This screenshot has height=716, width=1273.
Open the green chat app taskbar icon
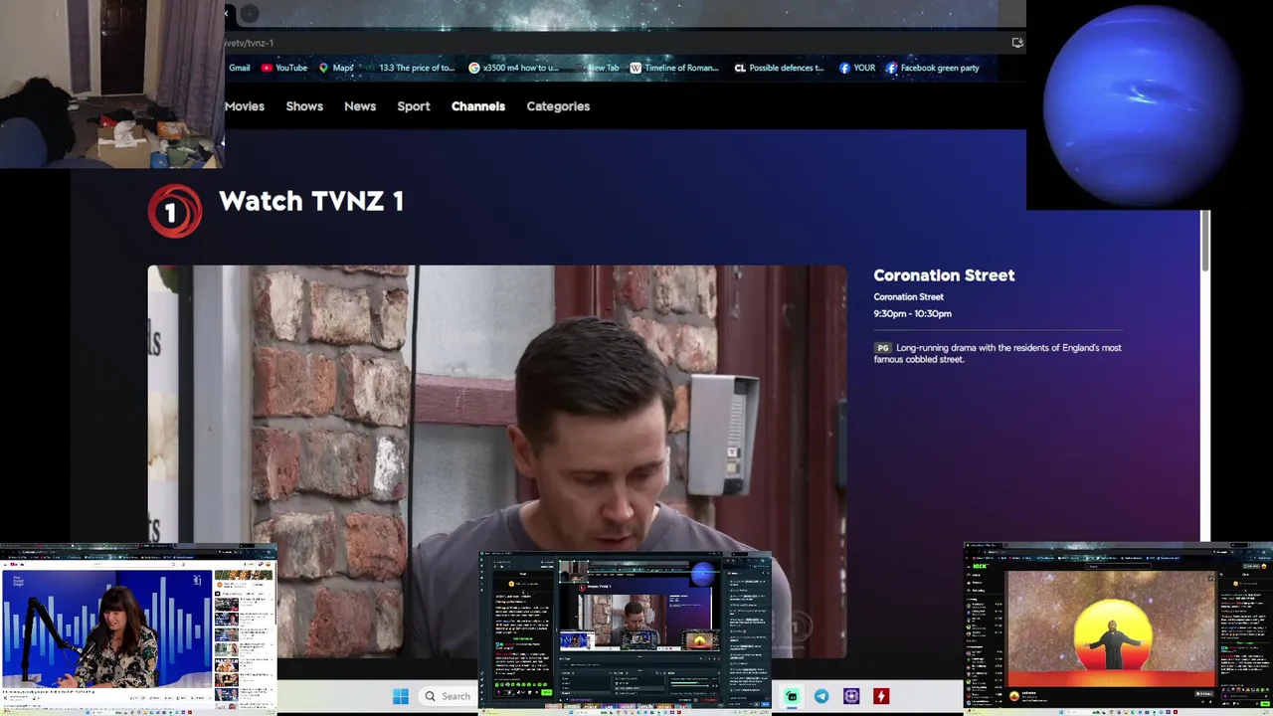click(x=792, y=696)
